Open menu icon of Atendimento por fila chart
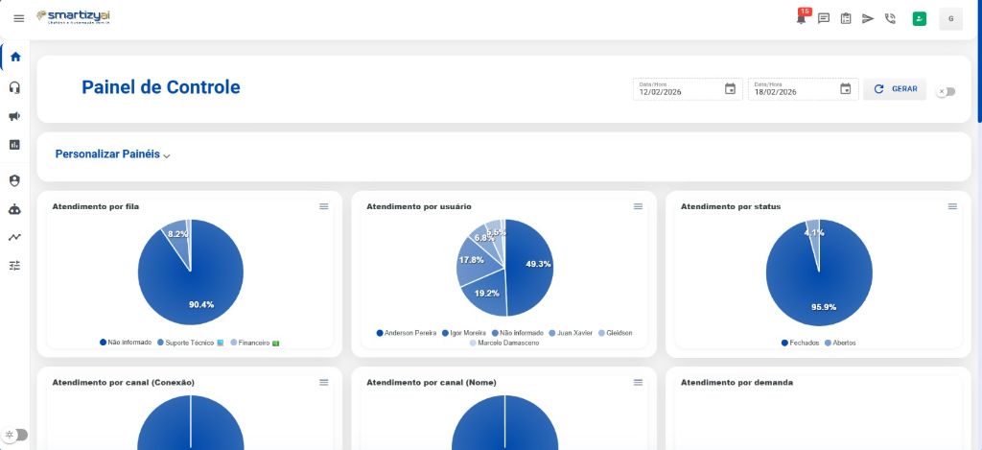982x450 pixels. click(x=324, y=206)
